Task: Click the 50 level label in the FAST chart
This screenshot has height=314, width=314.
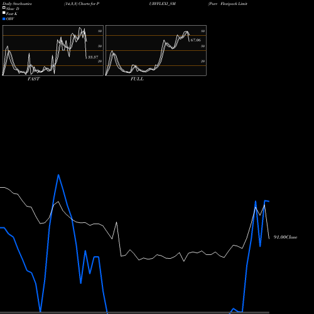Action: [100, 46]
